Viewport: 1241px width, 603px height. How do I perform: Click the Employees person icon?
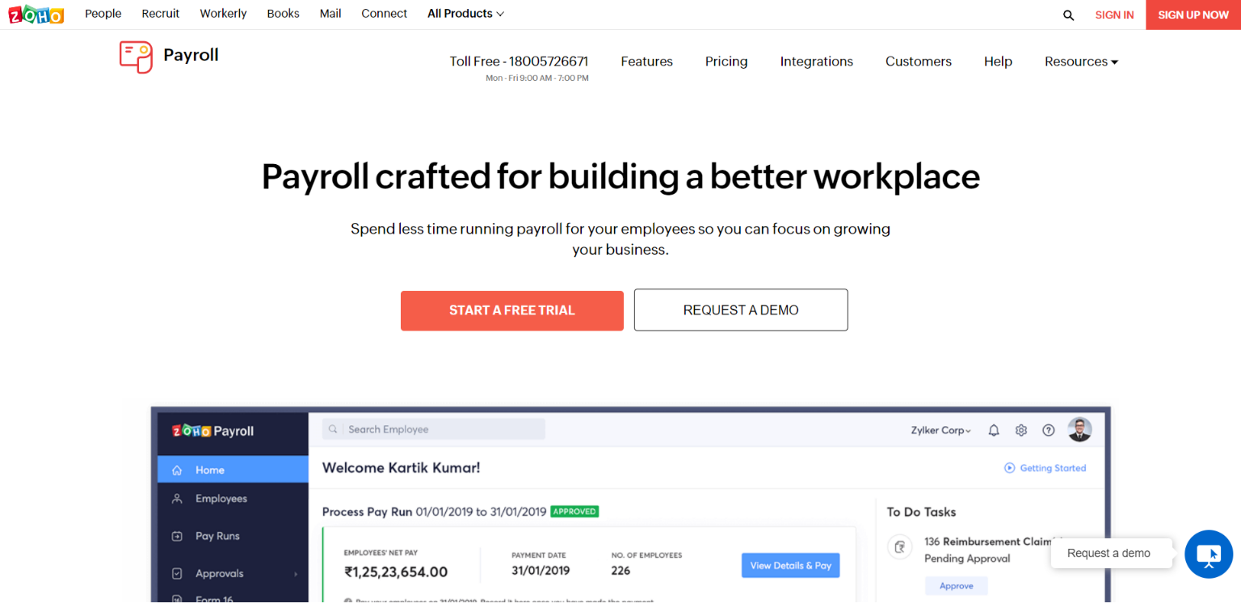click(x=177, y=499)
